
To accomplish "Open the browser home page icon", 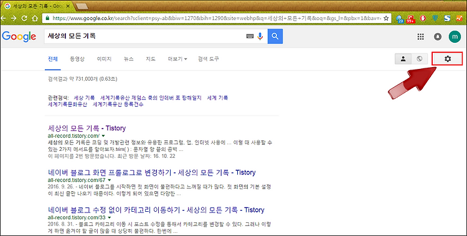I will [35, 18].
